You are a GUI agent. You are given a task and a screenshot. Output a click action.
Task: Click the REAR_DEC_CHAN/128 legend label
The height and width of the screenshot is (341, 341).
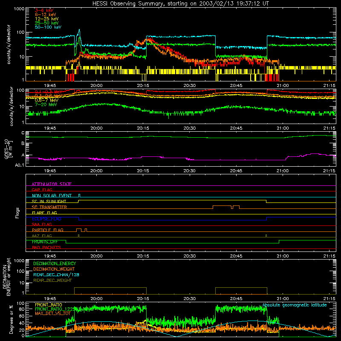pyautogui.click(x=56, y=275)
